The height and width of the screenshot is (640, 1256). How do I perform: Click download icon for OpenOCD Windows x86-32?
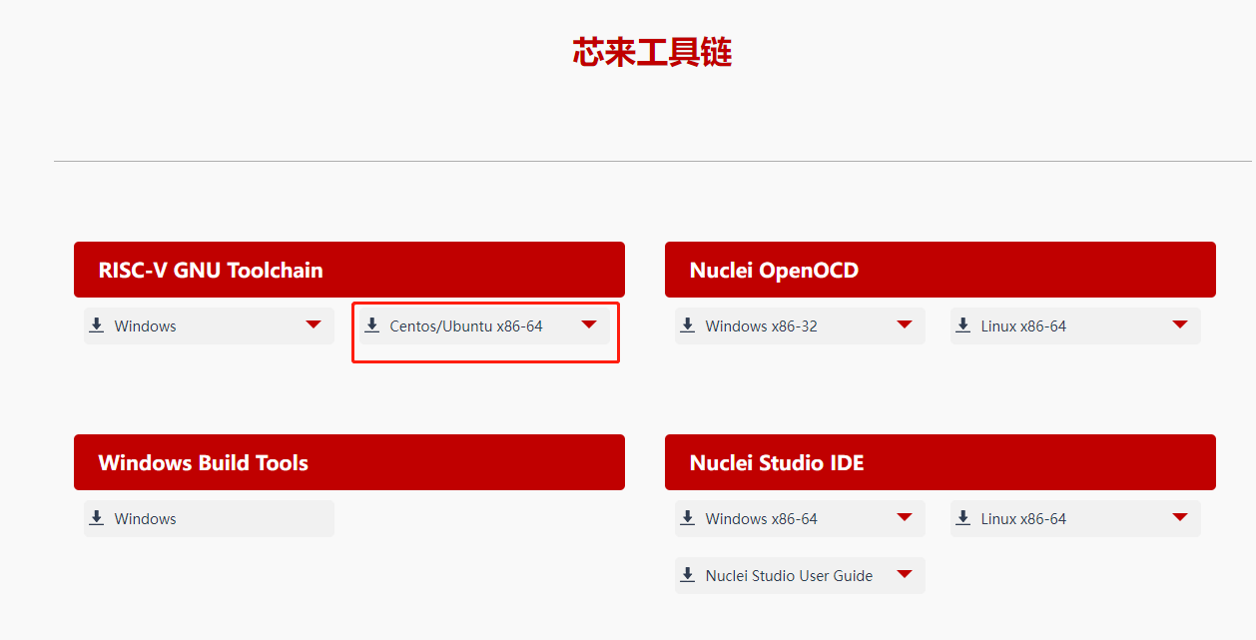click(x=688, y=325)
